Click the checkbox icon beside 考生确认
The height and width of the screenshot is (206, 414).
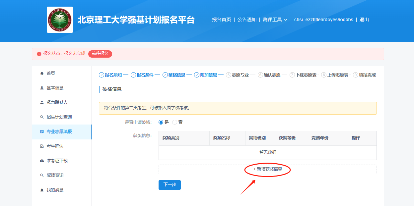click(42, 146)
